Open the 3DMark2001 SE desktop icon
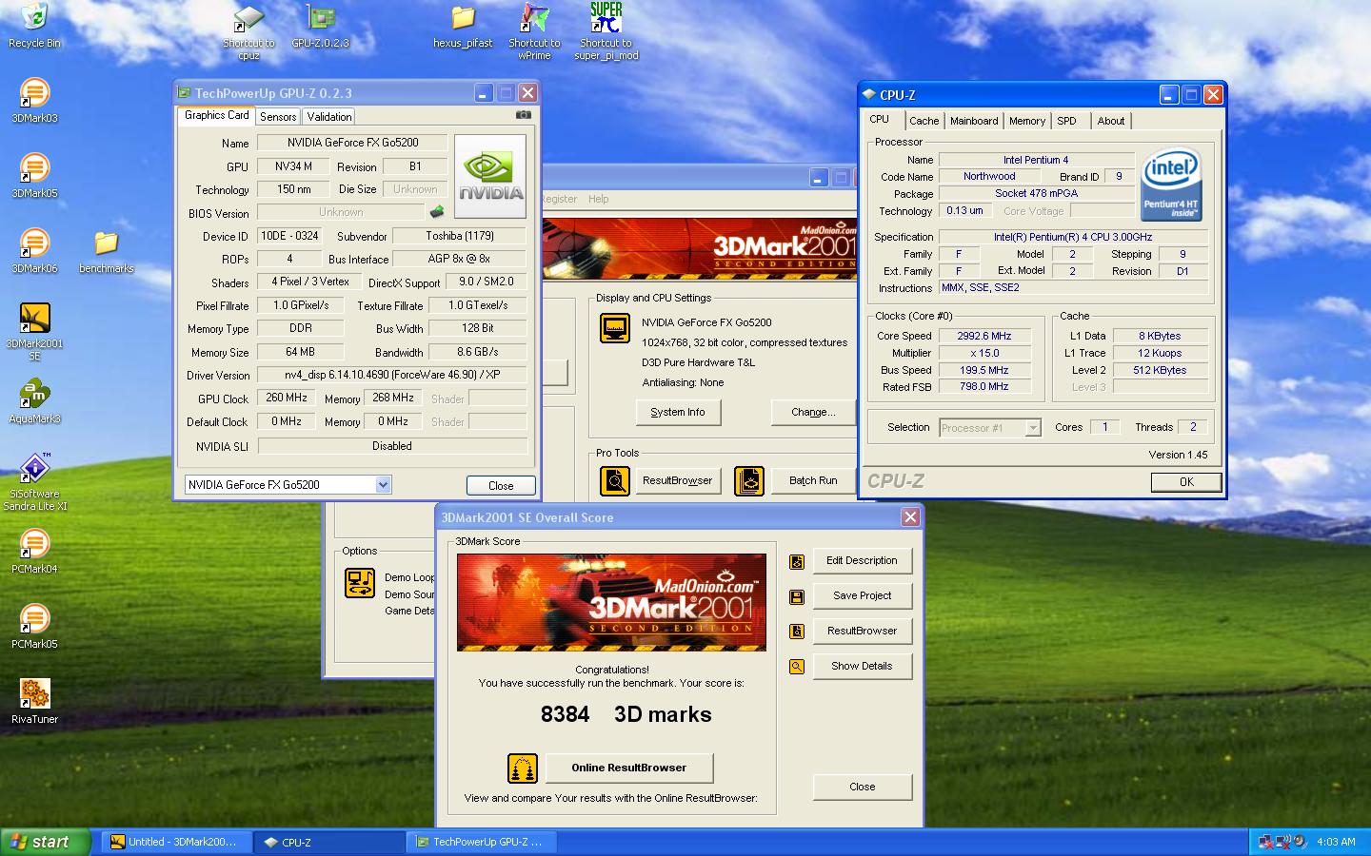1371x856 pixels. [34, 331]
